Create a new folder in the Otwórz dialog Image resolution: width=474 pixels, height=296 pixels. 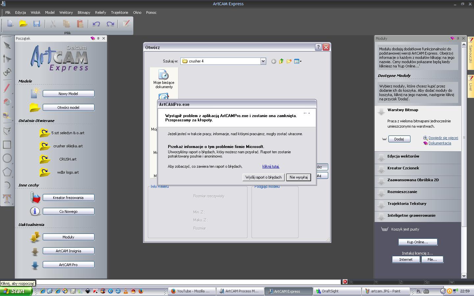point(289,61)
